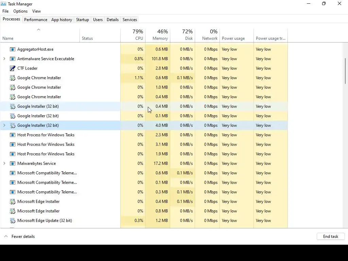
Task: Collapse to Fewer details view
Action: [19, 237]
